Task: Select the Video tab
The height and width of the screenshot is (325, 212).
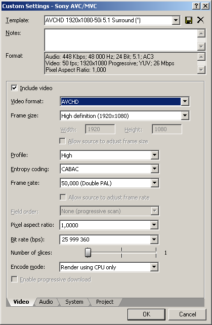Action: click(21, 302)
